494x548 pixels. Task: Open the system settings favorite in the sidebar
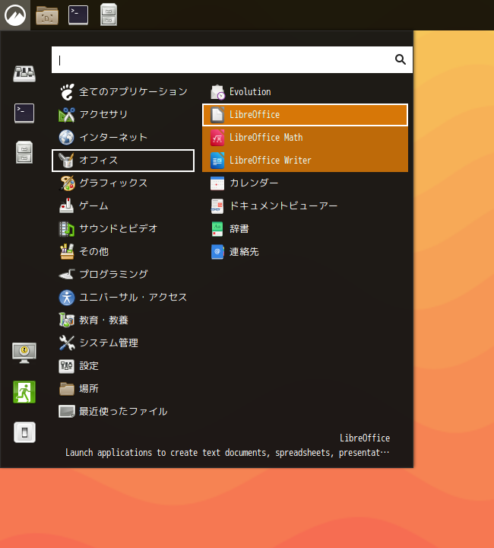click(24, 74)
